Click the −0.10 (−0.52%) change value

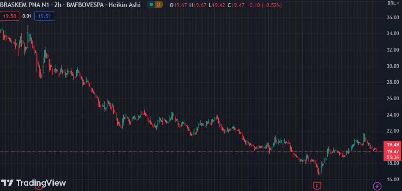264,5
